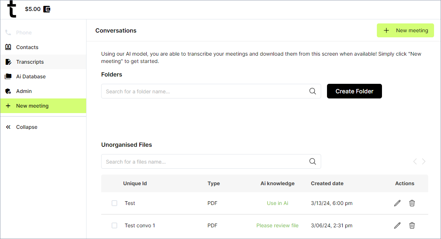Click the Type column header

coord(214,183)
